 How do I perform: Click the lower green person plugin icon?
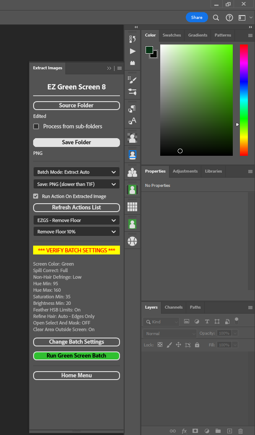(133, 224)
